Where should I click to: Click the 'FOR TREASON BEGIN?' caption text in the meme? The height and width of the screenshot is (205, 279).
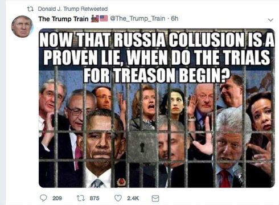(157, 75)
